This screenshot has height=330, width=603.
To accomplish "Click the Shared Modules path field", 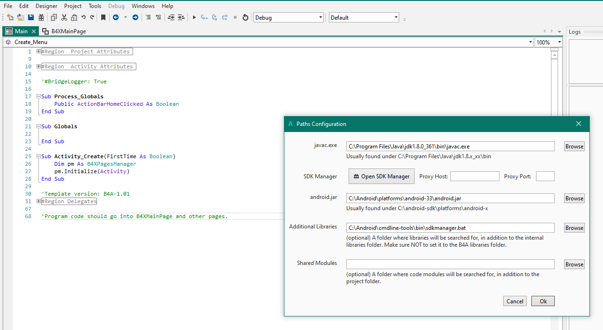I will pos(450,264).
